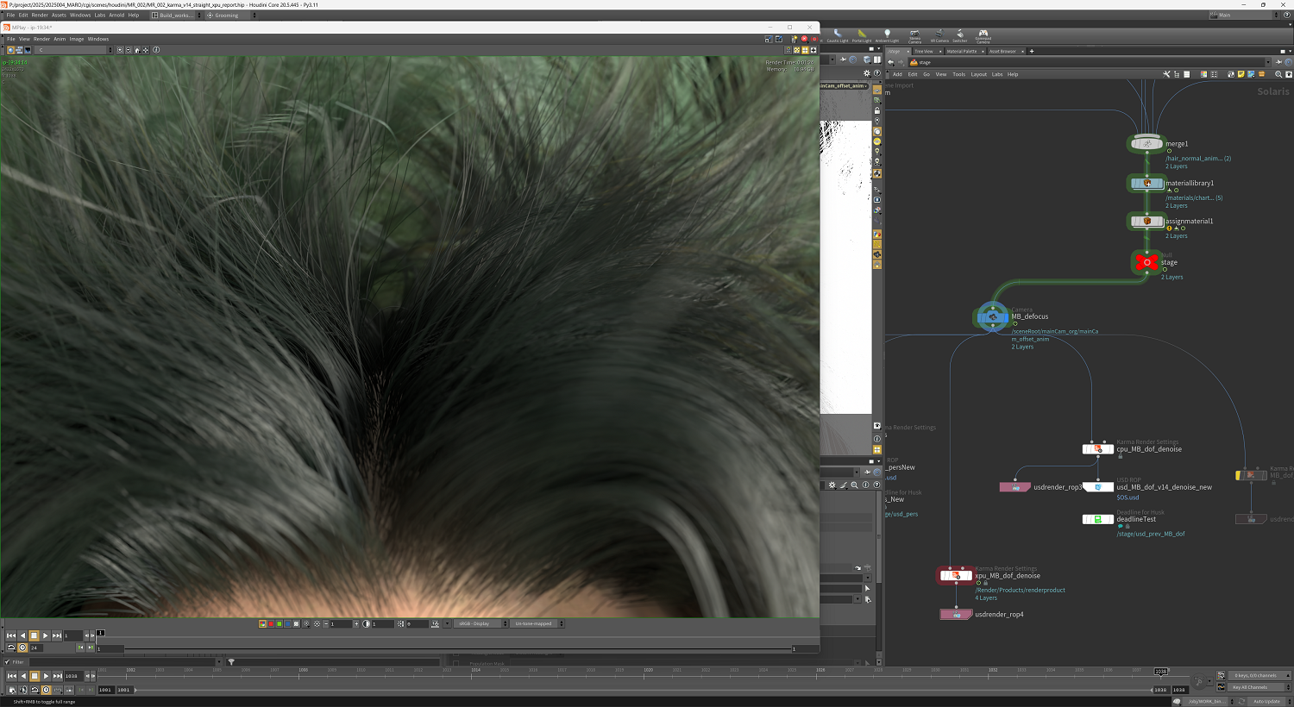Toggle the red channel display in MPlay

point(271,623)
